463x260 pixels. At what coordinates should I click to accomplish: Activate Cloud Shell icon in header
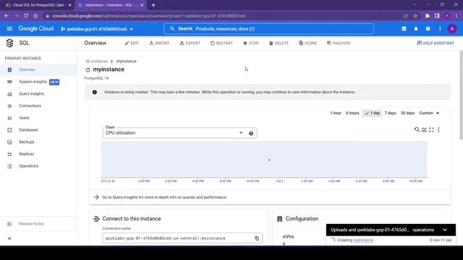point(404,29)
